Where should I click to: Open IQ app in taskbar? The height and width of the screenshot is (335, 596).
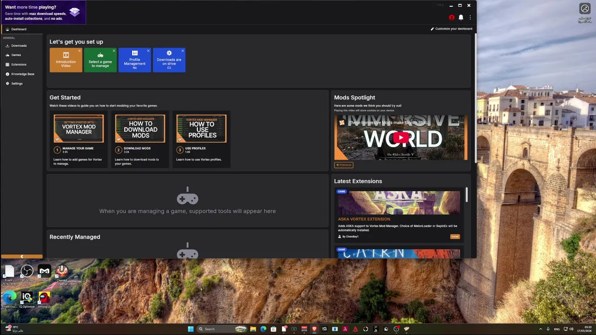325,329
